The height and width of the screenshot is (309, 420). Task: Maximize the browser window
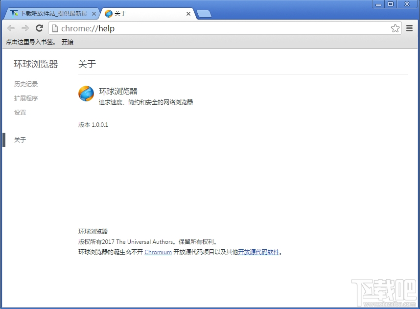click(391, 4)
